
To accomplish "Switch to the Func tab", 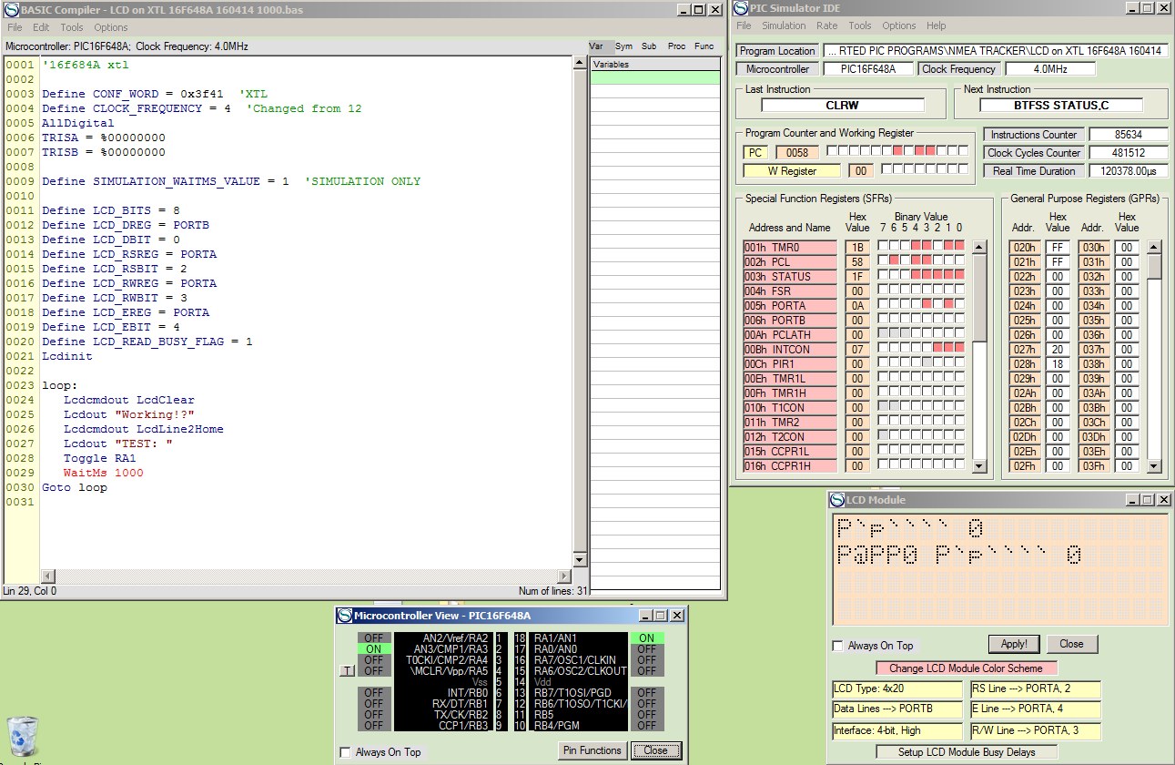I will pyautogui.click(x=704, y=46).
